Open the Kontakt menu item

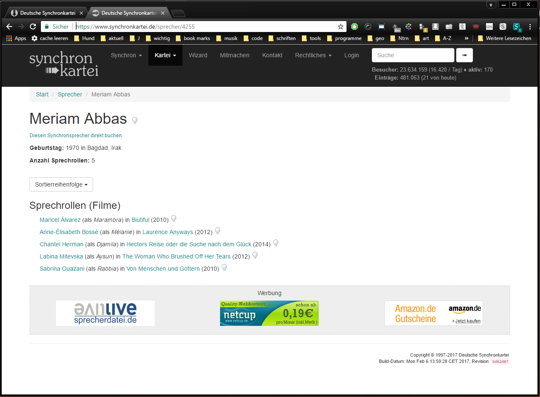pos(272,55)
